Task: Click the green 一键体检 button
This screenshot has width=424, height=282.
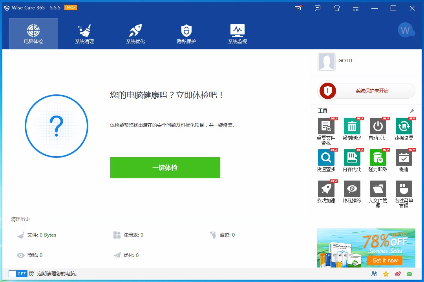Action: (x=165, y=168)
